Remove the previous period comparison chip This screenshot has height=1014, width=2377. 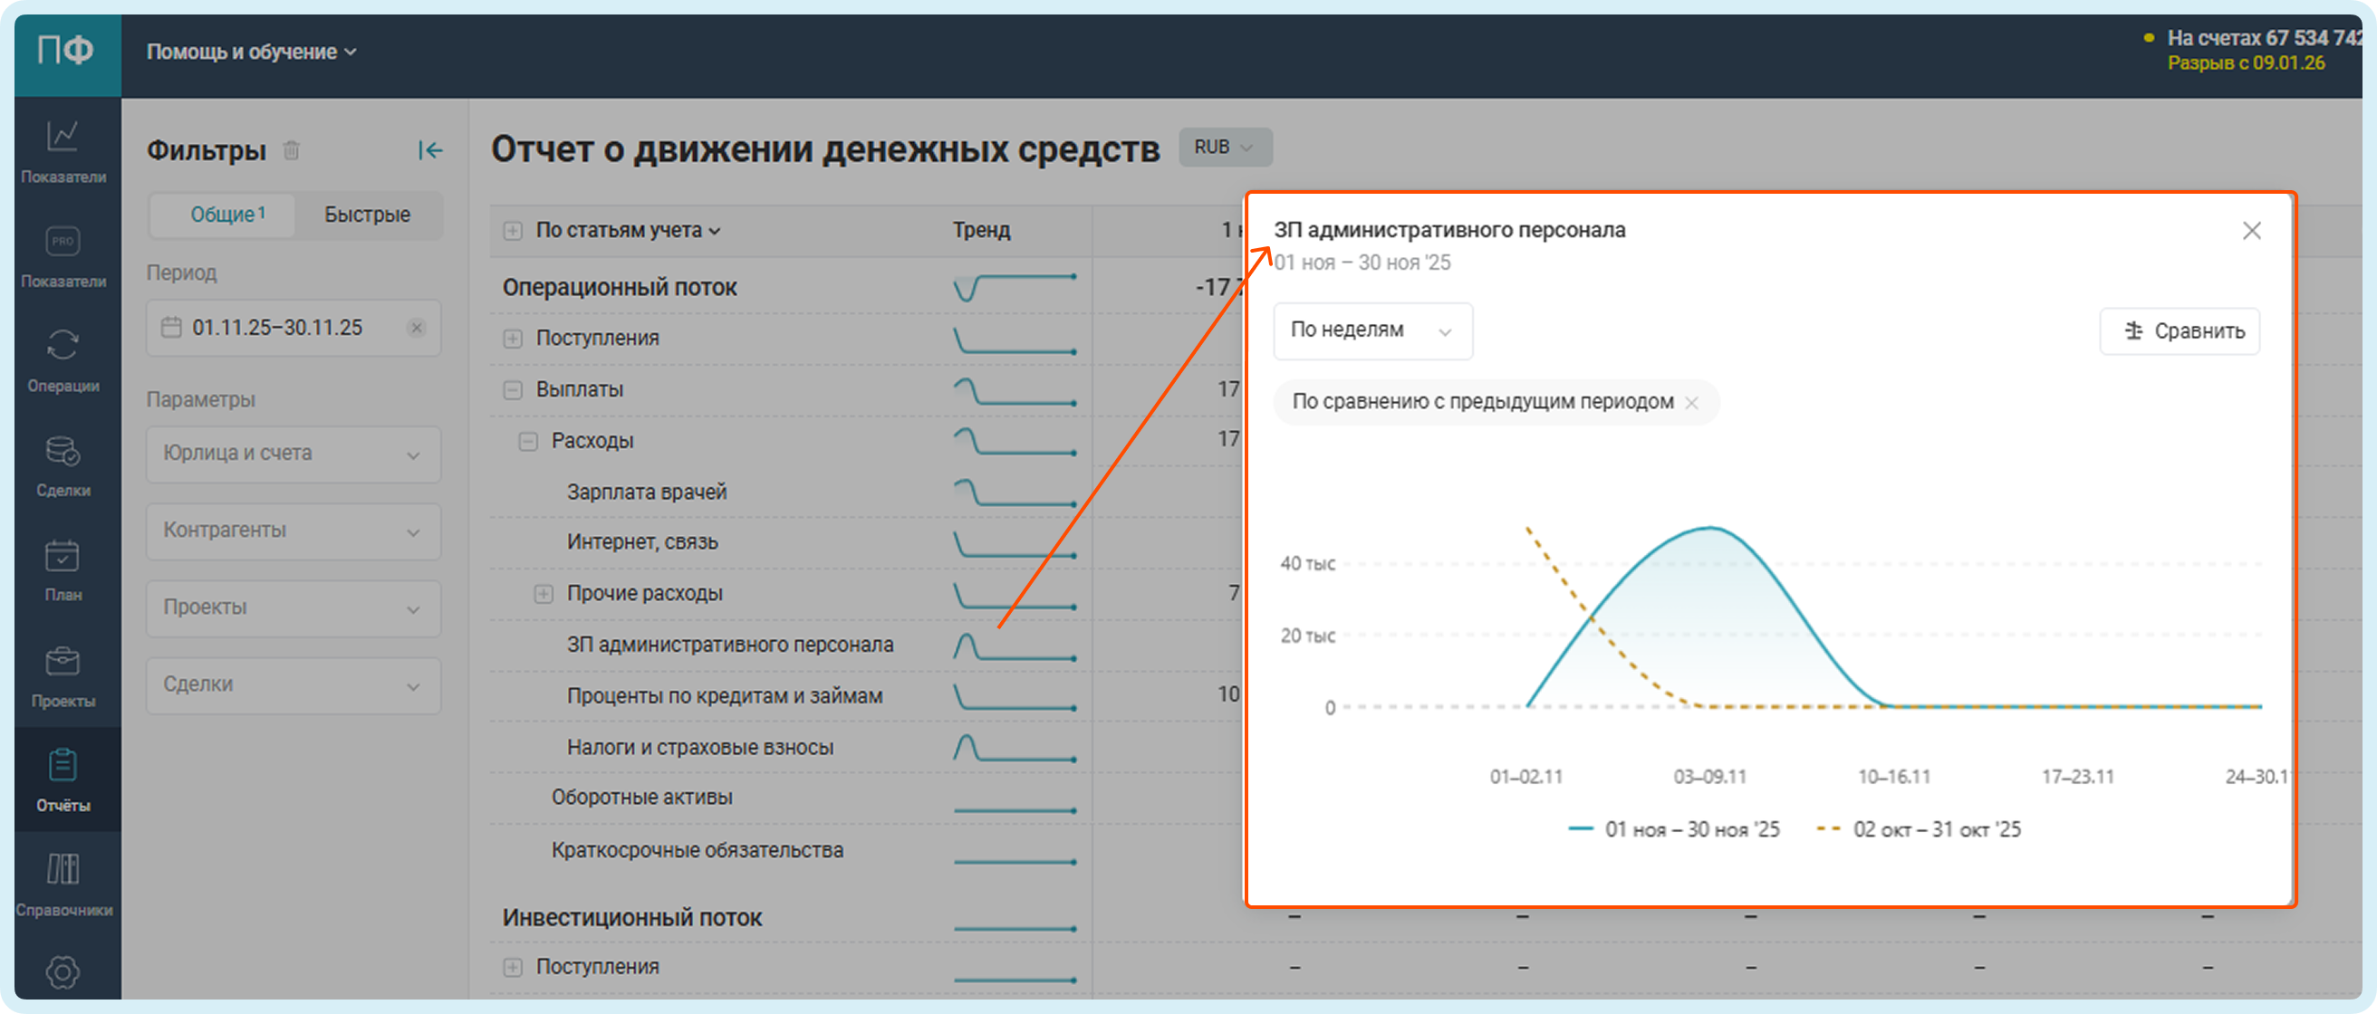click(1691, 403)
